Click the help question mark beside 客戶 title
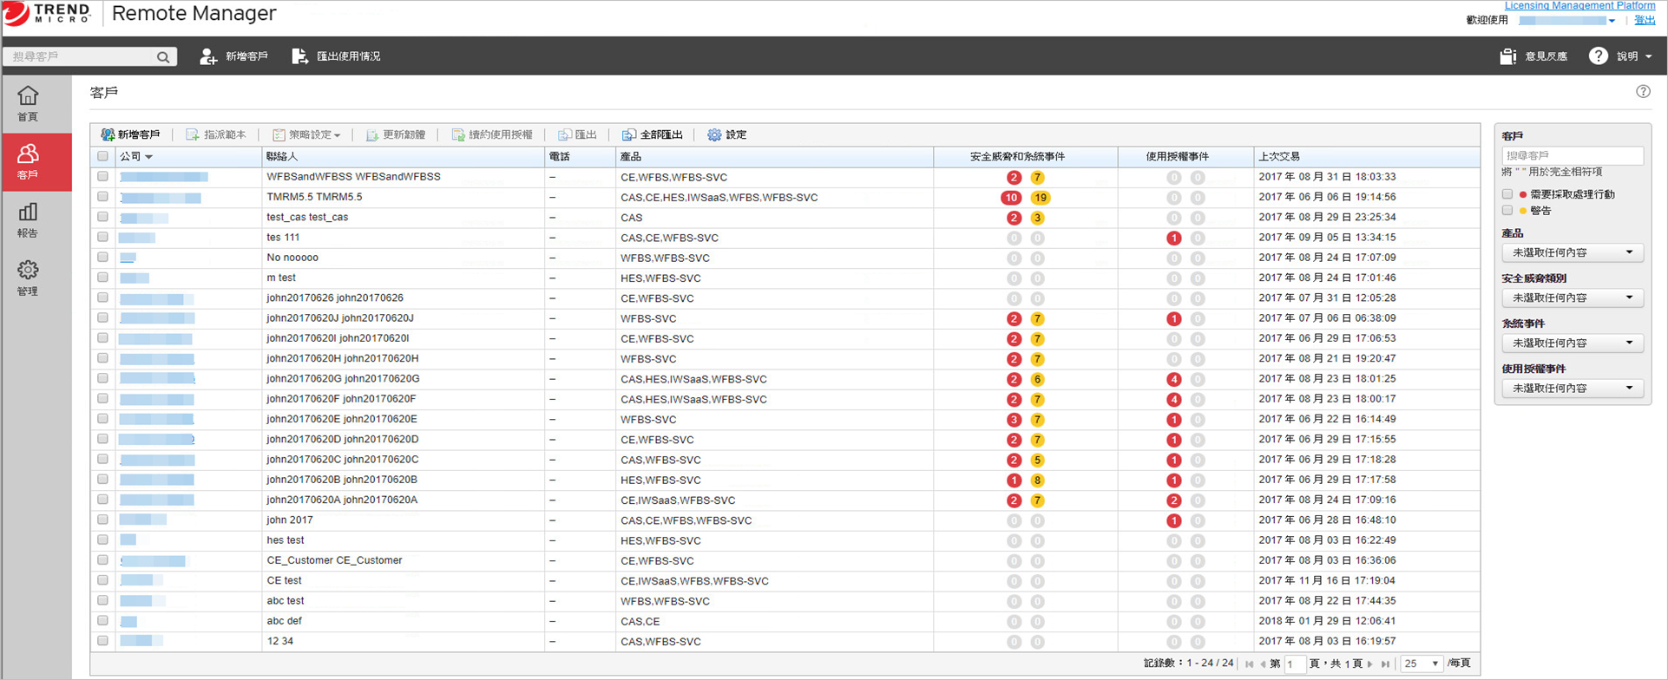This screenshot has width=1668, height=680. pos(1643,92)
